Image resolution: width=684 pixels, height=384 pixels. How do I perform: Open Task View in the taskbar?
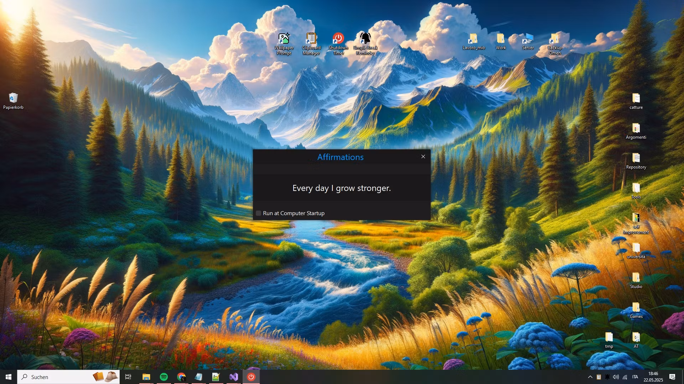[128, 377]
